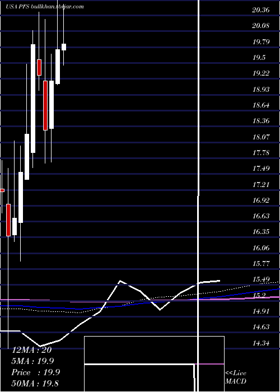
Task: Select the 17.21 price level label
Action: 261,184
